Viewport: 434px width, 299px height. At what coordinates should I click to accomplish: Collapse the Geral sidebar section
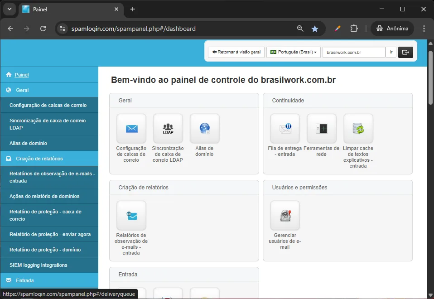(49, 90)
